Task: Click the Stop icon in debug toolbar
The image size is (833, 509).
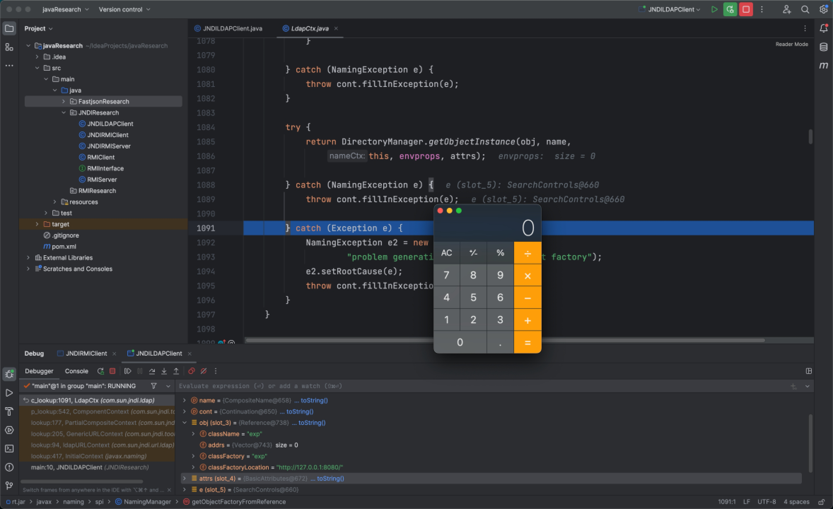Action: coord(112,371)
